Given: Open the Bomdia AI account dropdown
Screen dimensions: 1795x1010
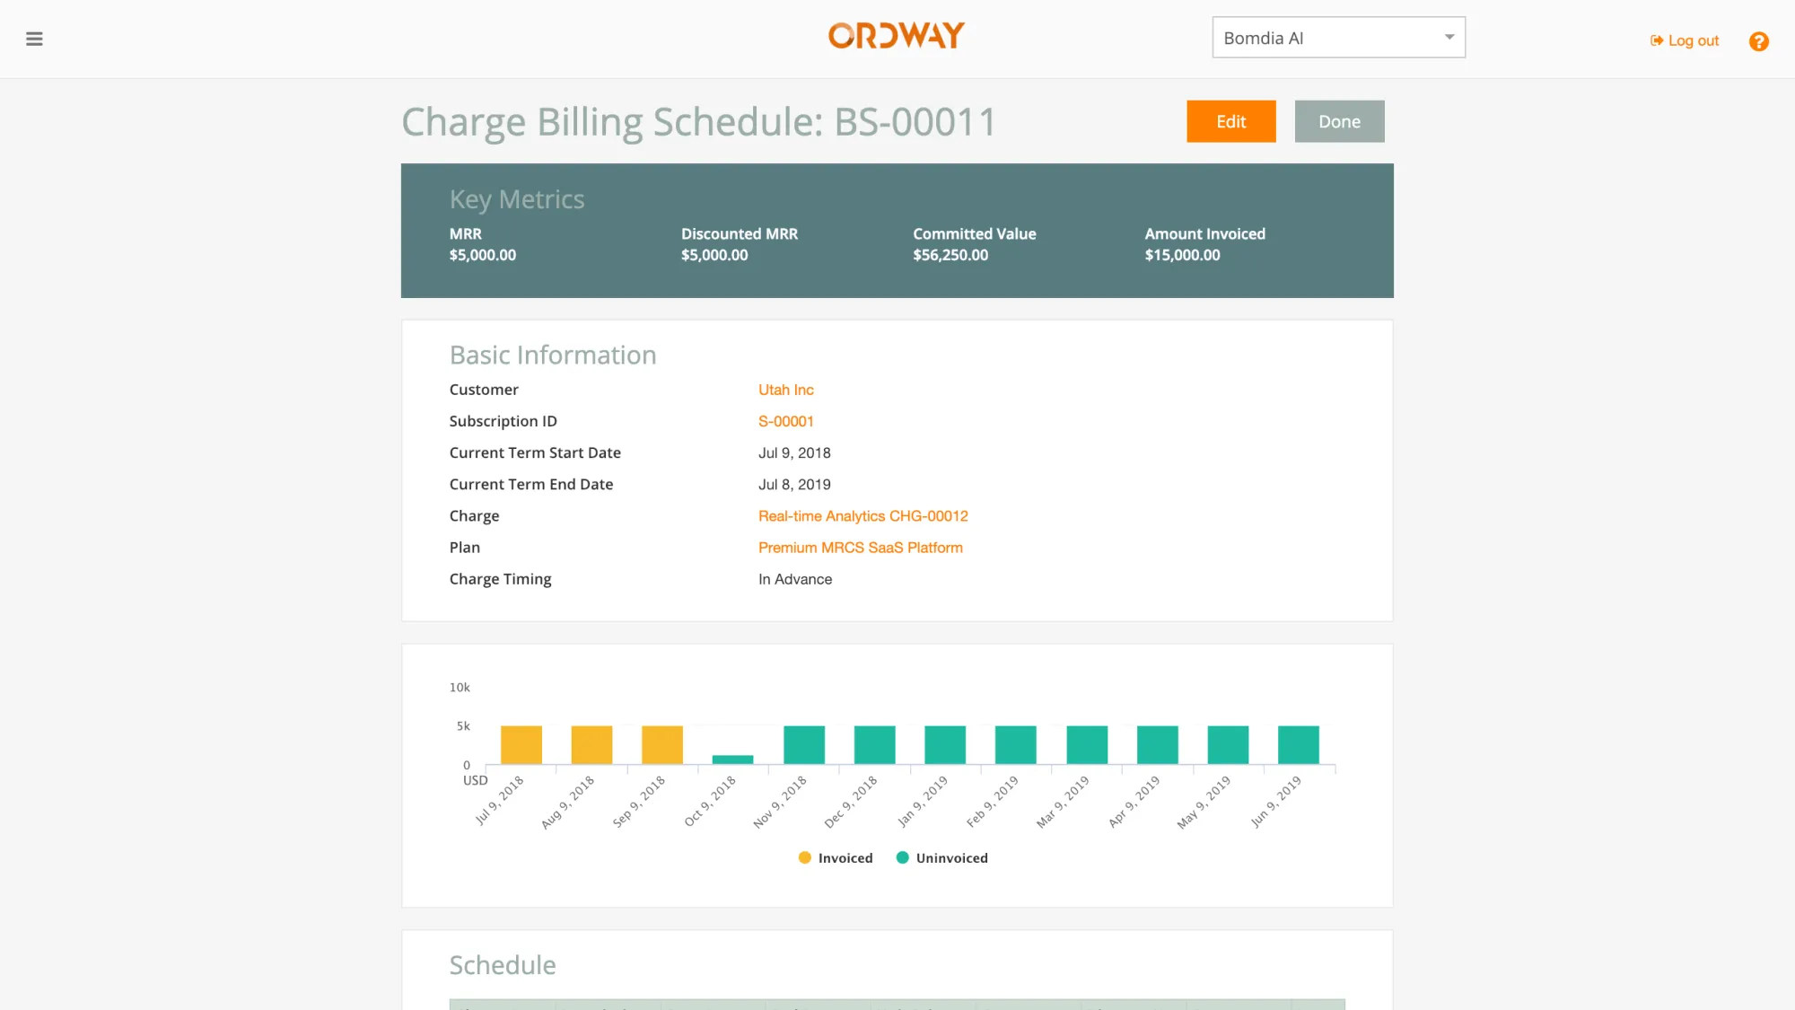Looking at the screenshot, I should coord(1337,37).
